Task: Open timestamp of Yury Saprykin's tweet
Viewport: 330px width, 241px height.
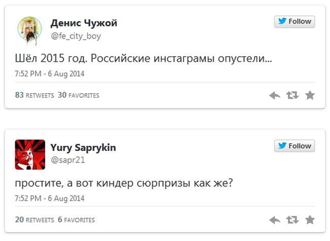Action: click(49, 197)
